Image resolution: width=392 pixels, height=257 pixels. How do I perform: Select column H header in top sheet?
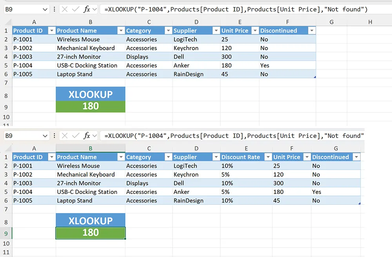370,22
